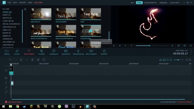Click the second preview transport button
Screen dimensions: 194x109
pyautogui.click(x=120, y=46)
